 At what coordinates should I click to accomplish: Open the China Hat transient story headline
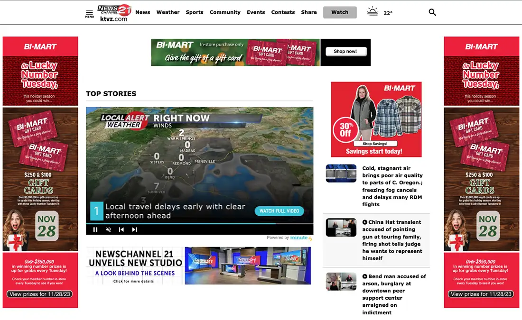392,240
